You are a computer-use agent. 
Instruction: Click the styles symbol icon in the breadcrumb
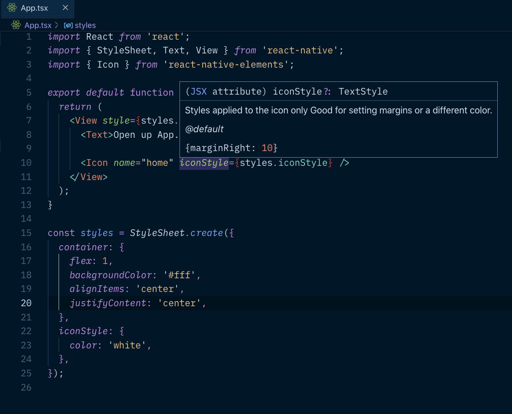click(x=68, y=25)
